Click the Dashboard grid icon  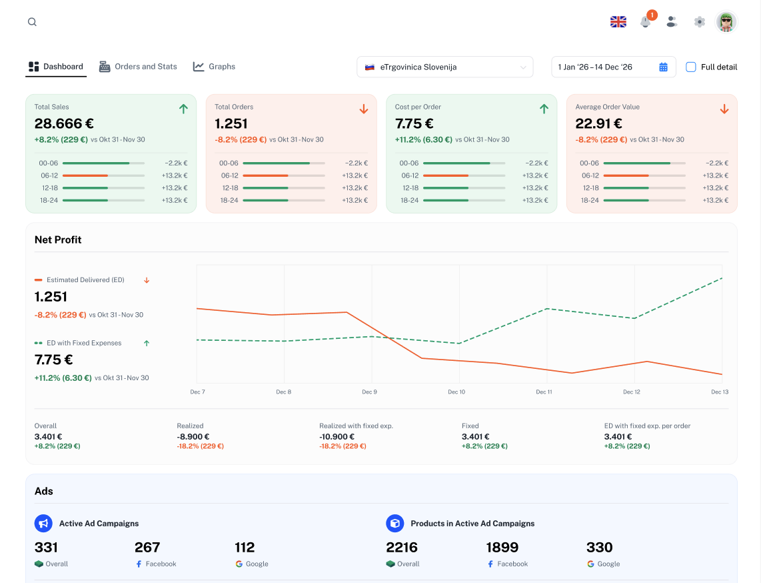pyautogui.click(x=33, y=67)
